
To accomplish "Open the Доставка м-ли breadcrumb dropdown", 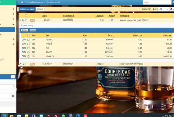I will pyautogui.click(x=53, y=2).
